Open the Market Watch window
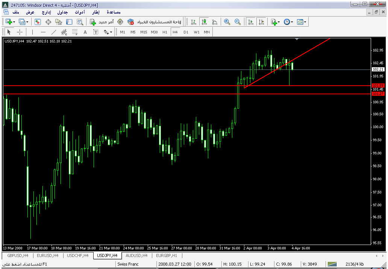 [x=38, y=22]
